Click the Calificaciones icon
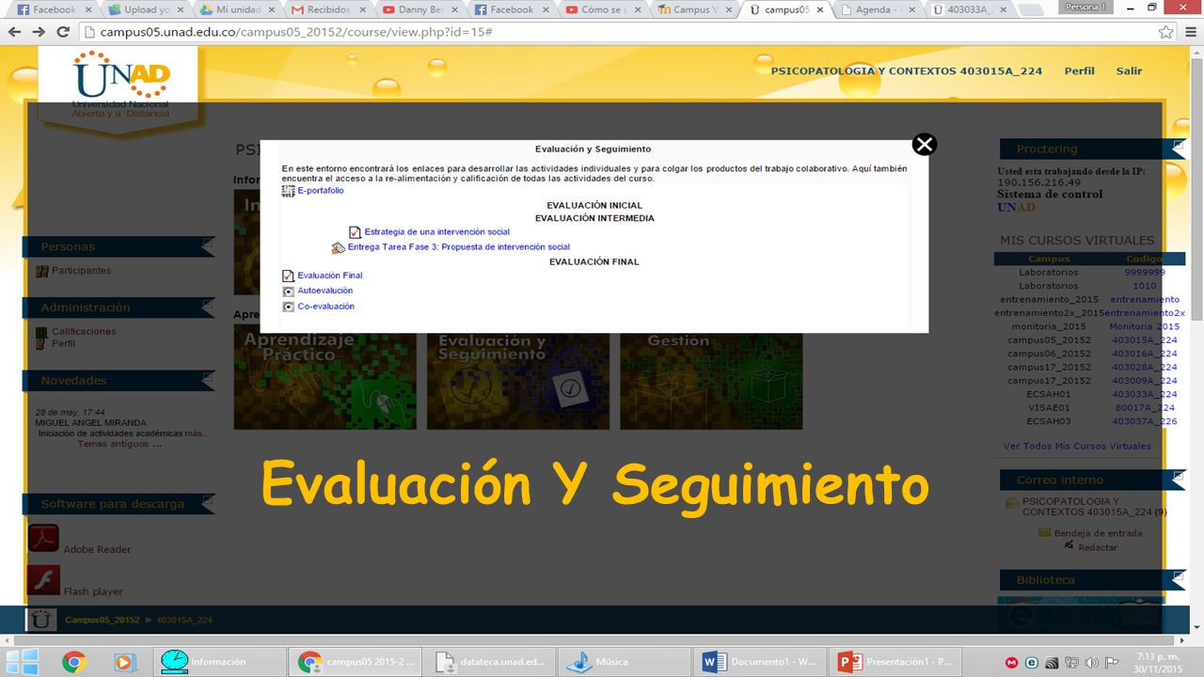The width and height of the screenshot is (1204, 677). pos(41,332)
